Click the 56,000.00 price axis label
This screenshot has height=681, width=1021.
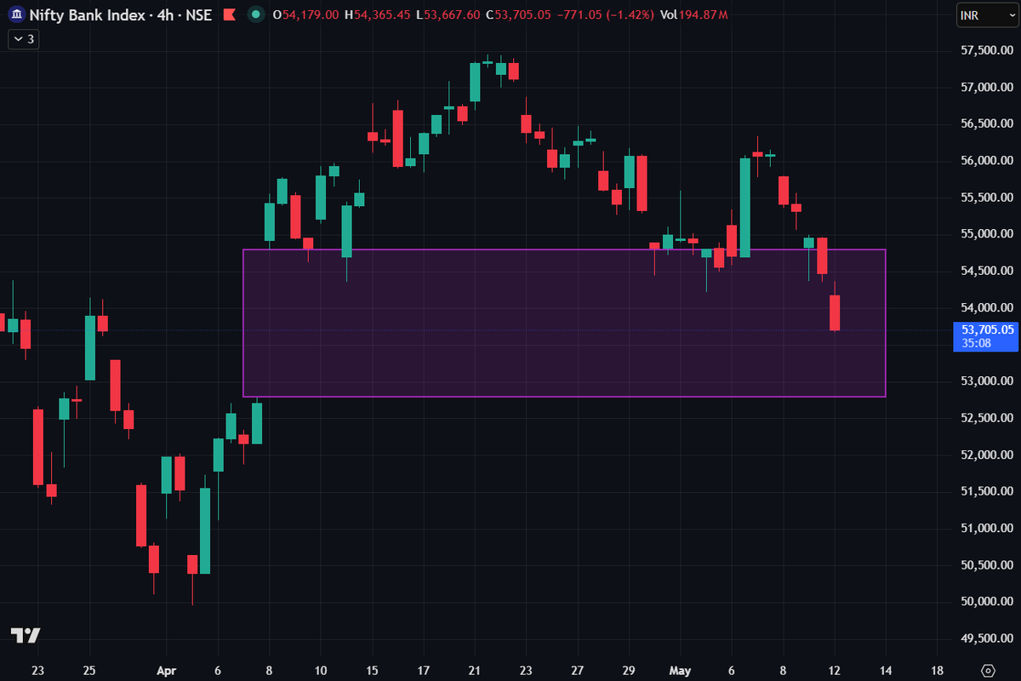[987, 161]
